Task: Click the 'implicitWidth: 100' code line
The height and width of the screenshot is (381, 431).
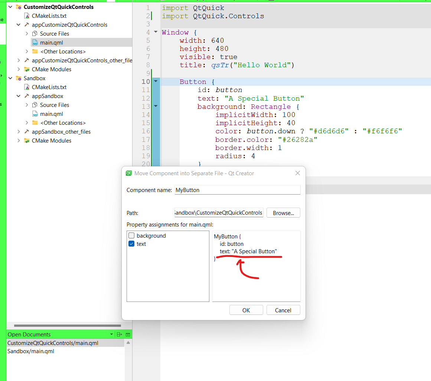Action: tap(255, 115)
